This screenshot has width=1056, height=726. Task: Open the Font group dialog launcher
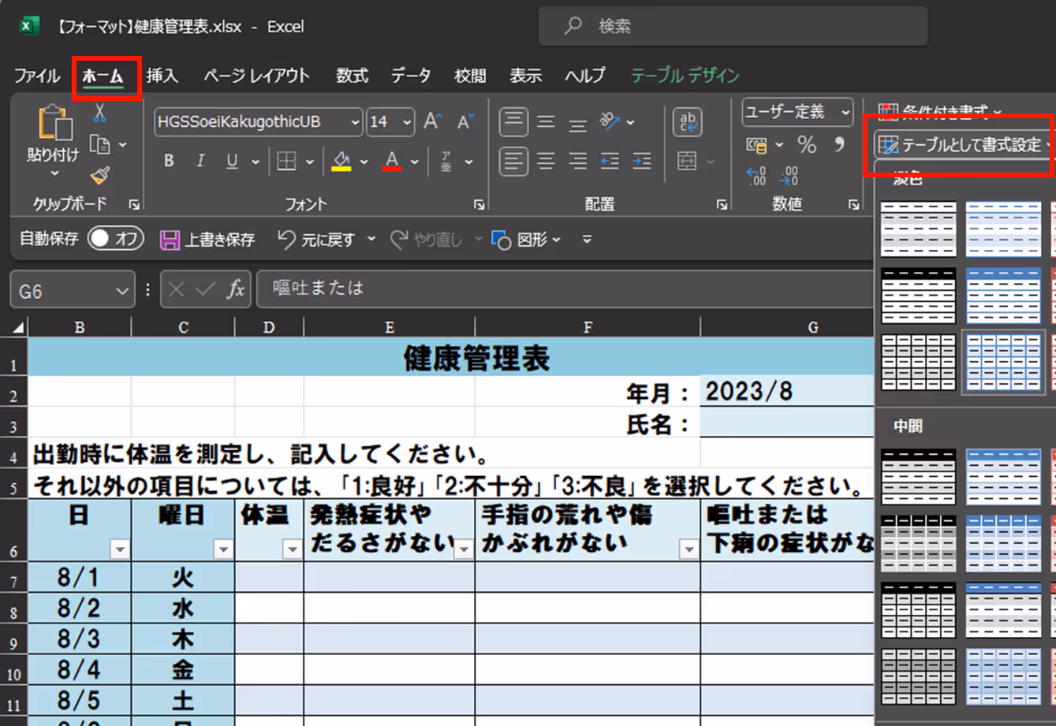479,205
